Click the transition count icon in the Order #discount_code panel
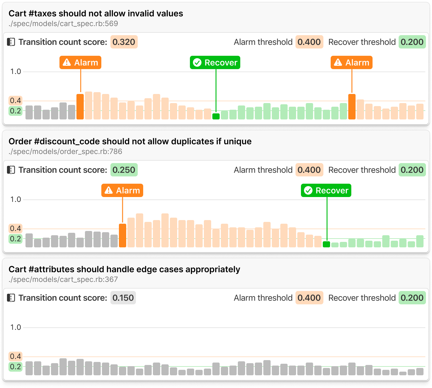 point(10,170)
